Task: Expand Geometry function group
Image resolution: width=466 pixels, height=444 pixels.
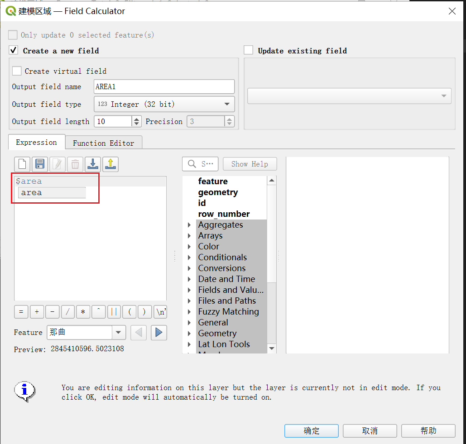Action: coord(189,334)
